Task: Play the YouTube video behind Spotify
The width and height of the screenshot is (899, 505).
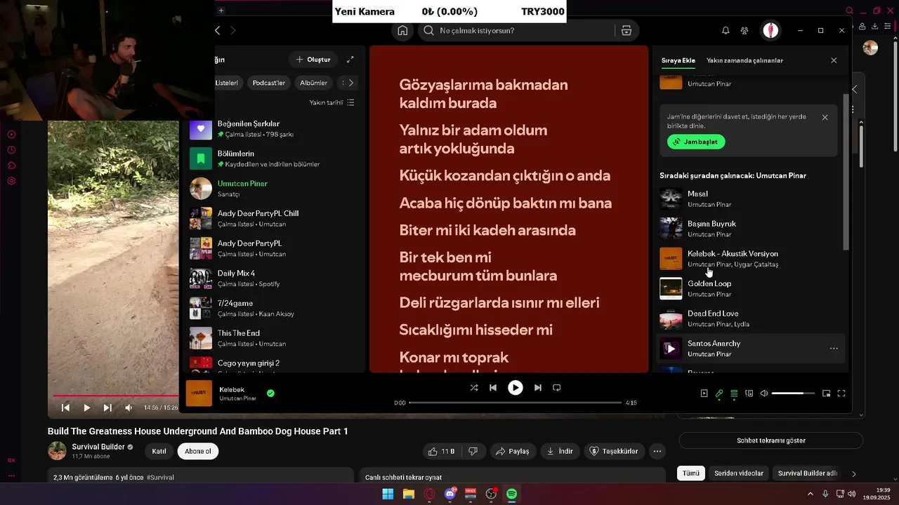Action: (86, 408)
